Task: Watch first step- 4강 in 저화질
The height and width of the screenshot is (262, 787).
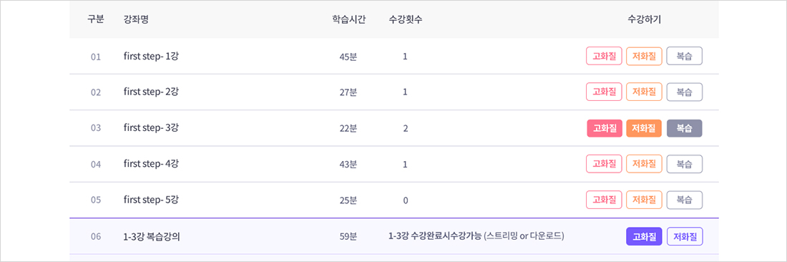Action: 645,164
